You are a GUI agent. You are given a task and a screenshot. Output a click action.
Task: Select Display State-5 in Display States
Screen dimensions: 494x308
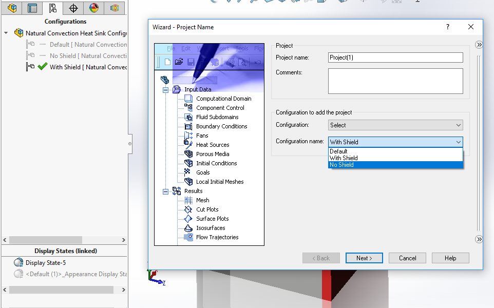coord(46,263)
